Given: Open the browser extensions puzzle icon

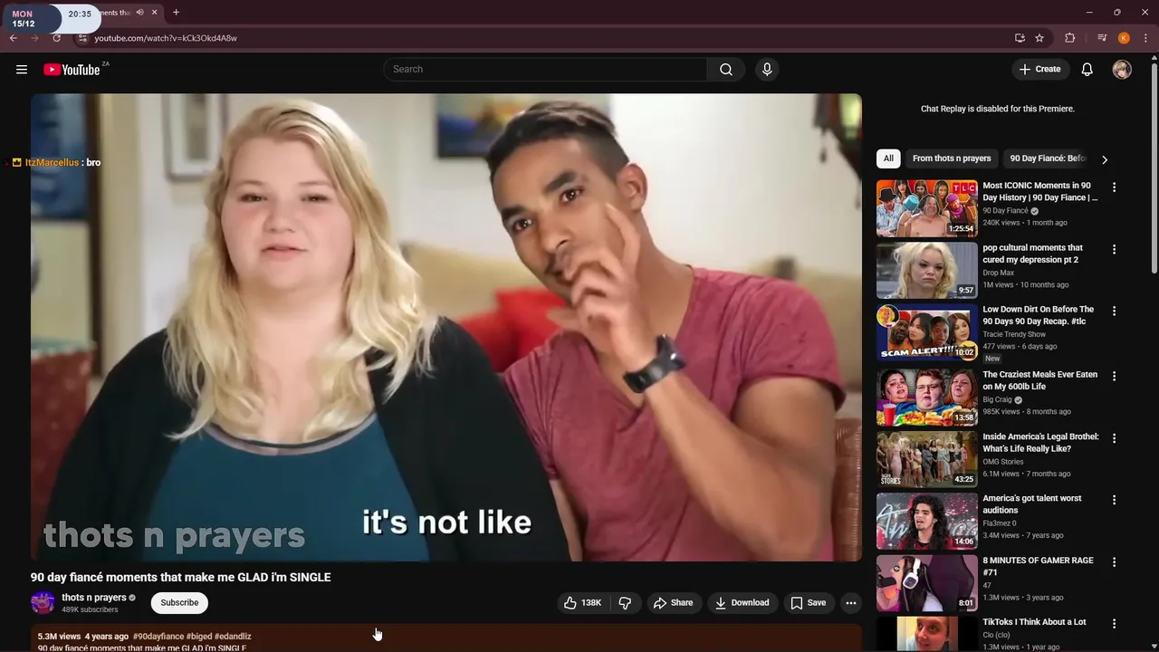Looking at the screenshot, I should (1069, 38).
